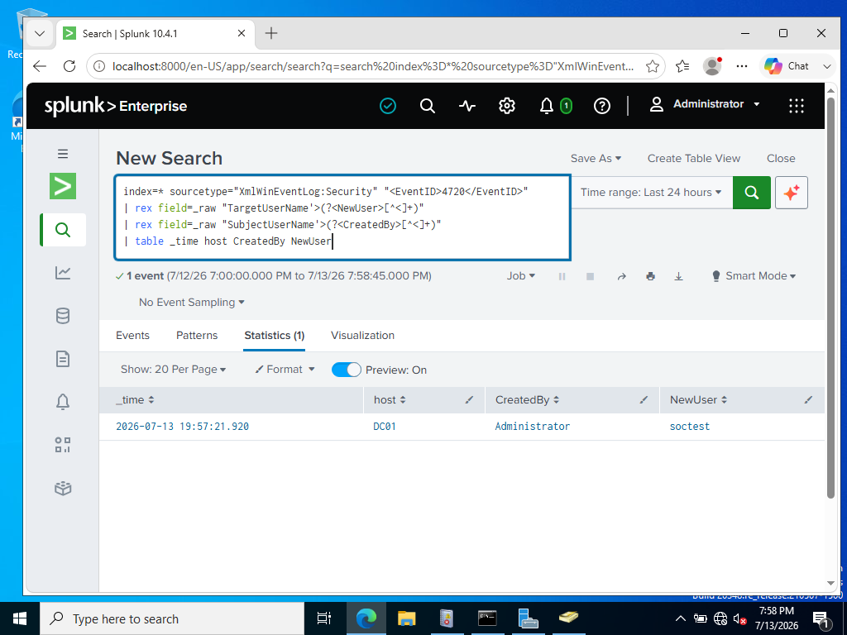Open the Format dropdown

click(x=285, y=370)
